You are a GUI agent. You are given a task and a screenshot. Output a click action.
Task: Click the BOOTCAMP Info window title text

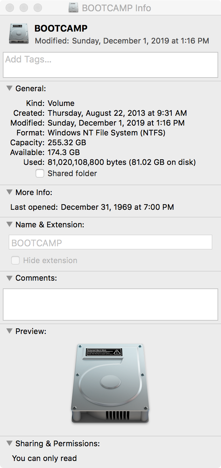[116, 8]
